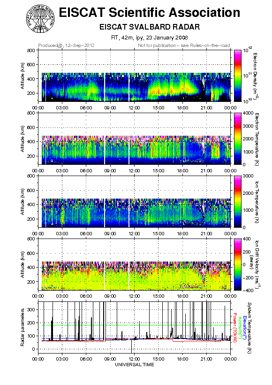
Task: Click the Rules-of-the-road notice text
Action: point(184,46)
